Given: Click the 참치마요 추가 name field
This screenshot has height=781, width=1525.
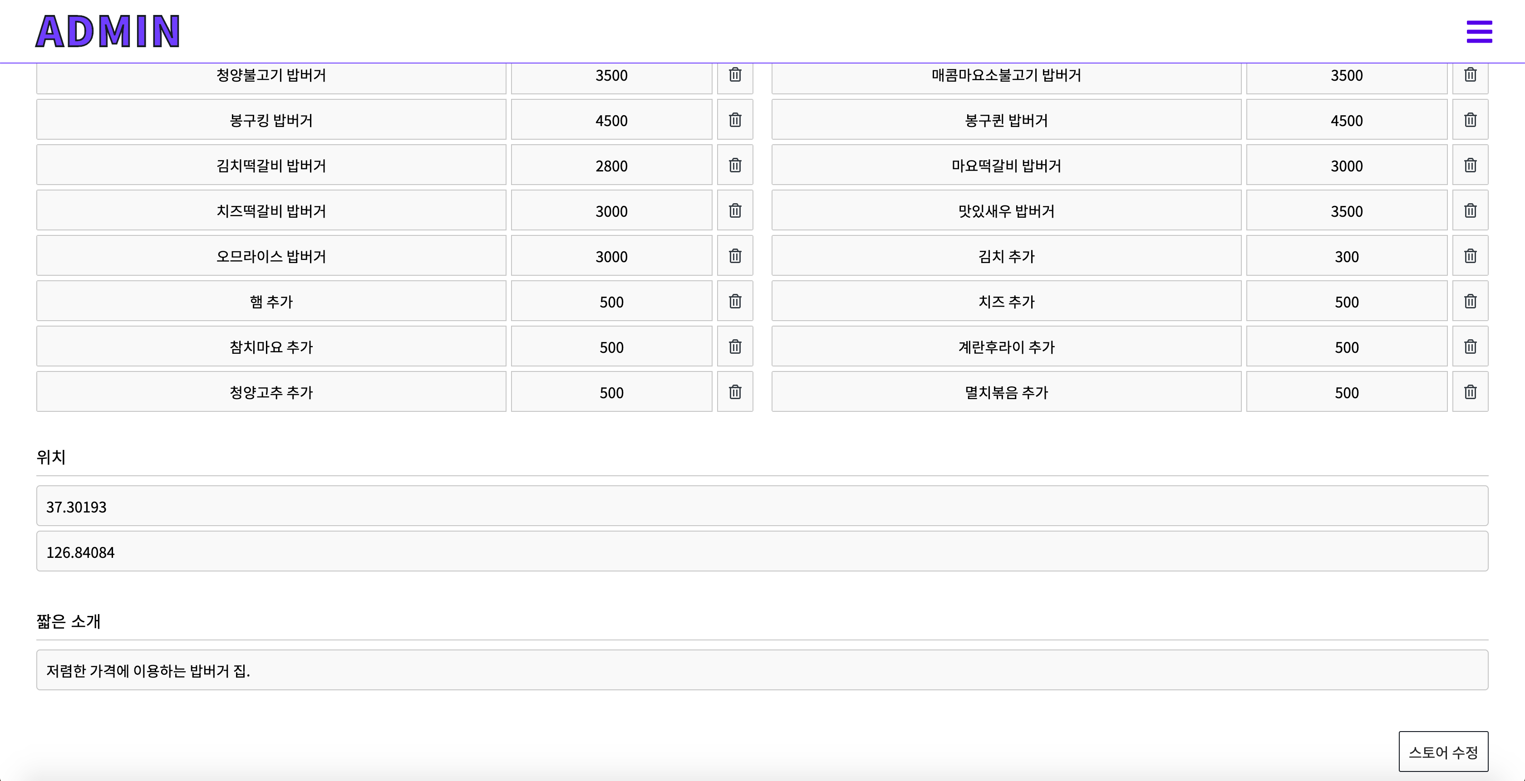Looking at the screenshot, I should [271, 347].
